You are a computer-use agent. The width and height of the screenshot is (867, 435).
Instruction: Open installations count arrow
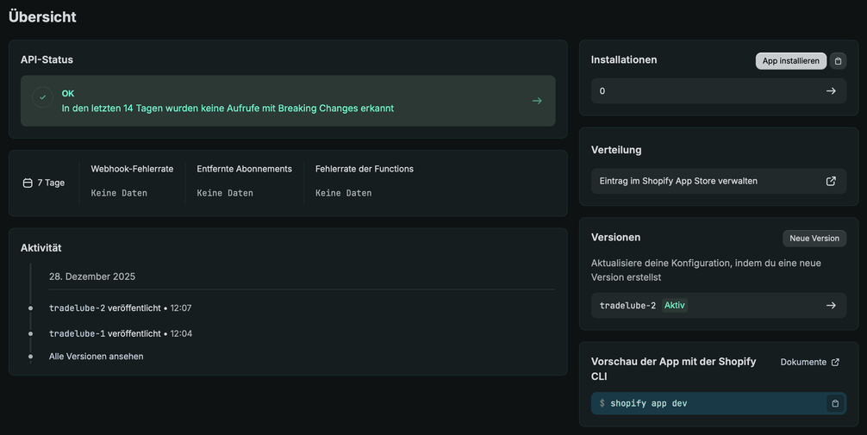[x=831, y=90]
